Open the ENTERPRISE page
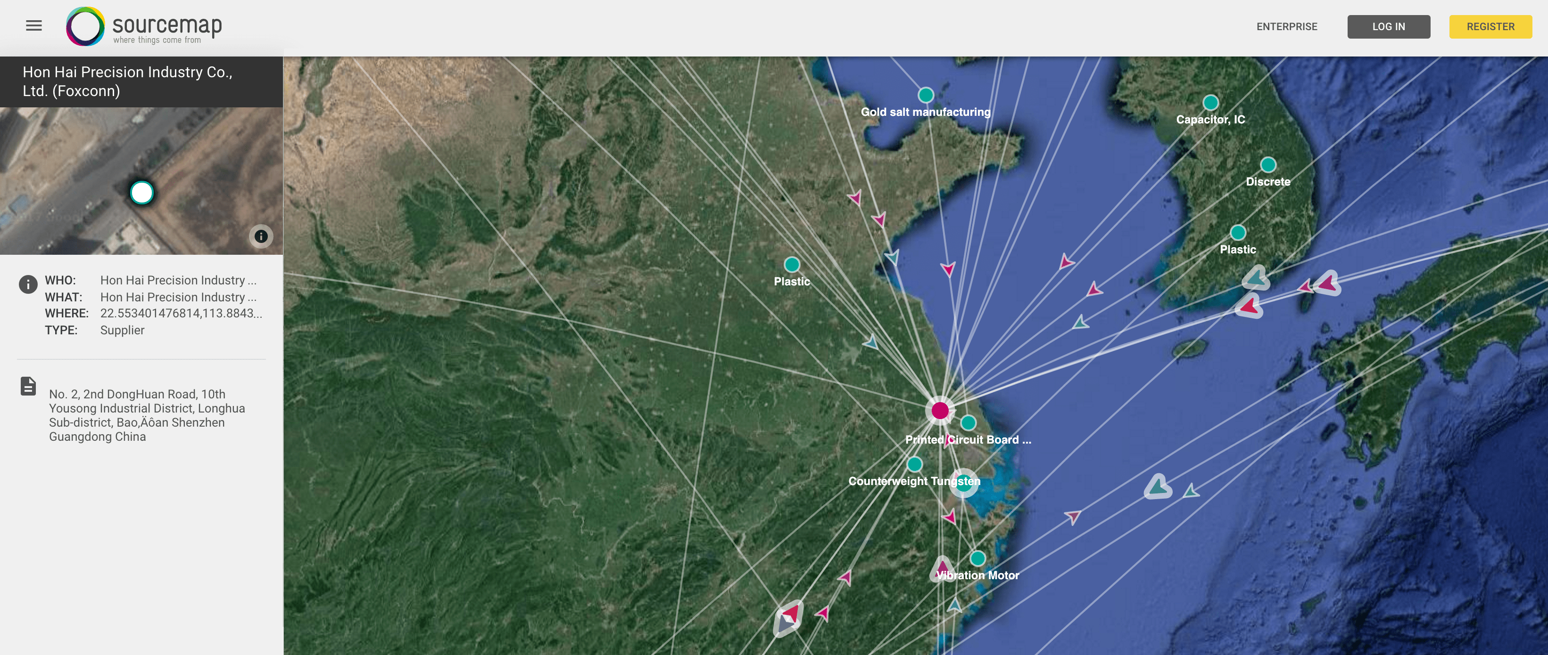Screen dimensions: 1548x655 tap(1287, 26)
